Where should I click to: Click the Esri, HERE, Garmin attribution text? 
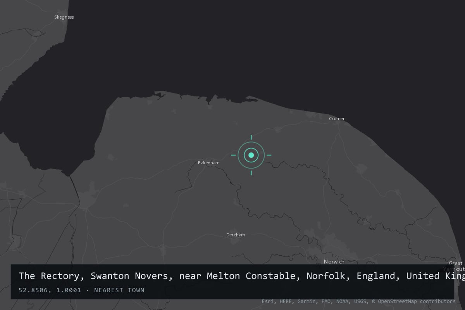pyautogui.click(x=358, y=301)
